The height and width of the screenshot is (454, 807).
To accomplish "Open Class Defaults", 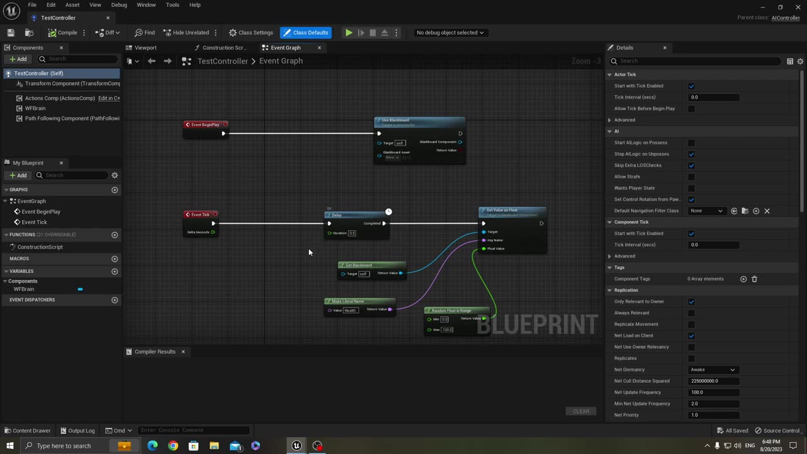I will pyautogui.click(x=306, y=33).
